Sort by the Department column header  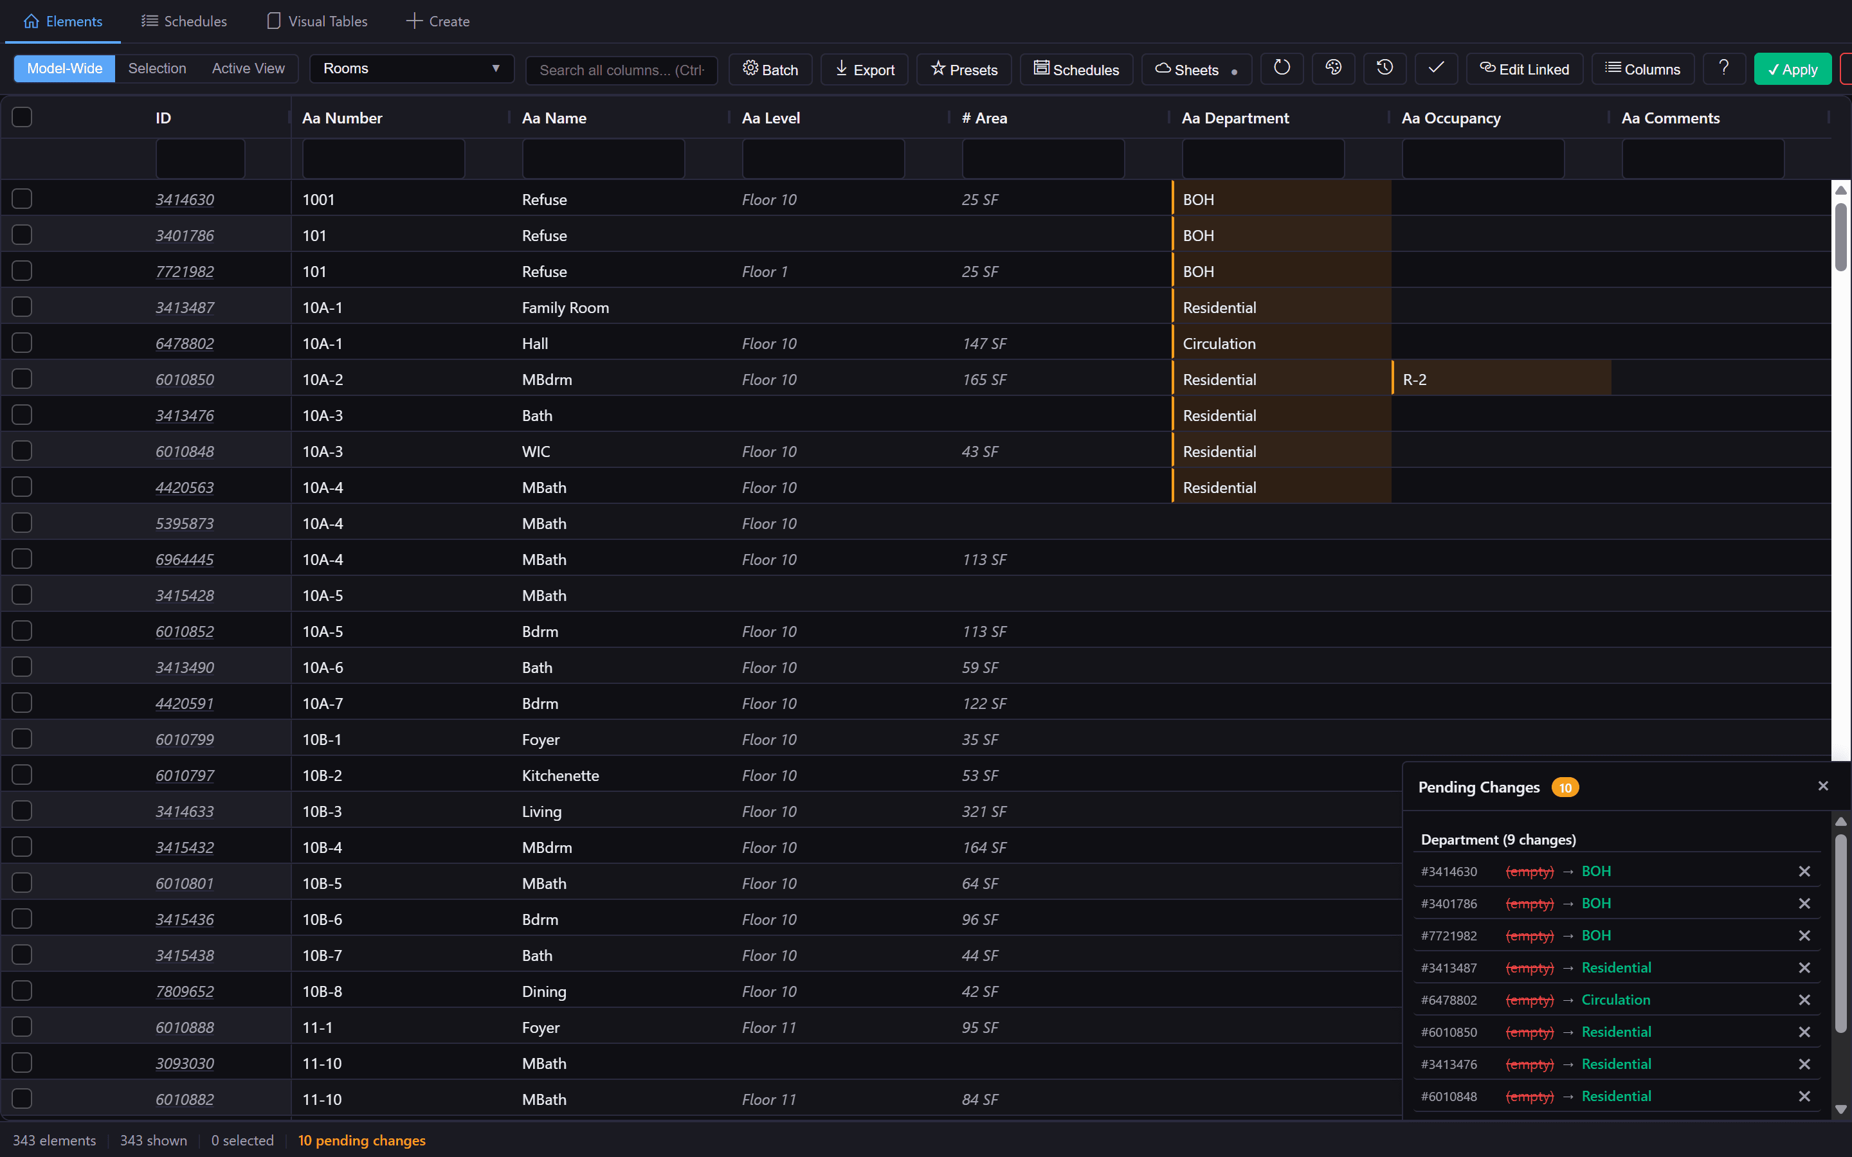point(1235,118)
